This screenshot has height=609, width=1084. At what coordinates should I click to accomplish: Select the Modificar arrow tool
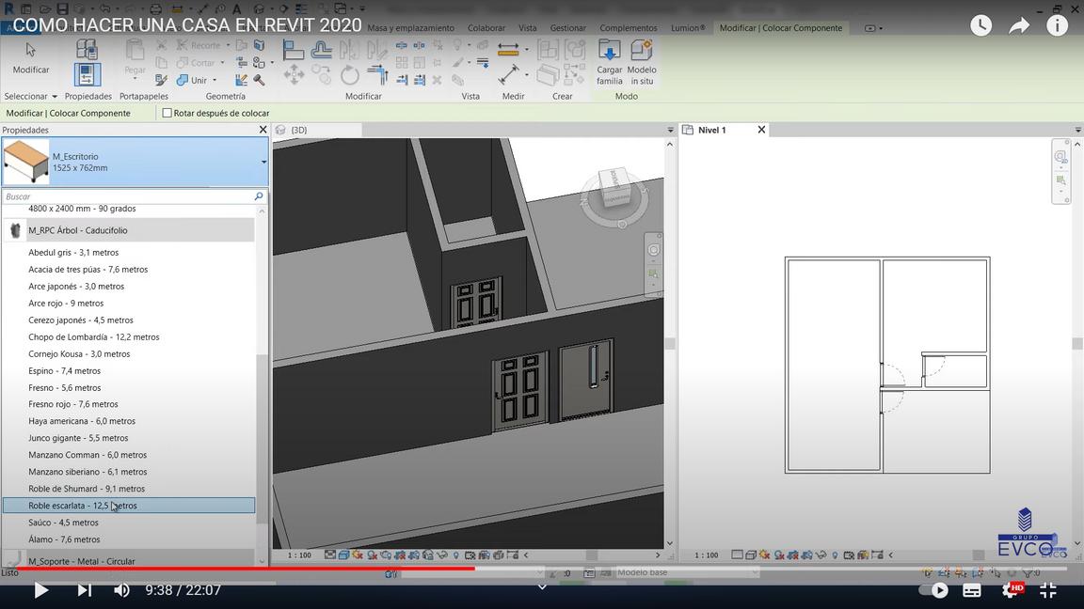pyautogui.click(x=30, y=51)
